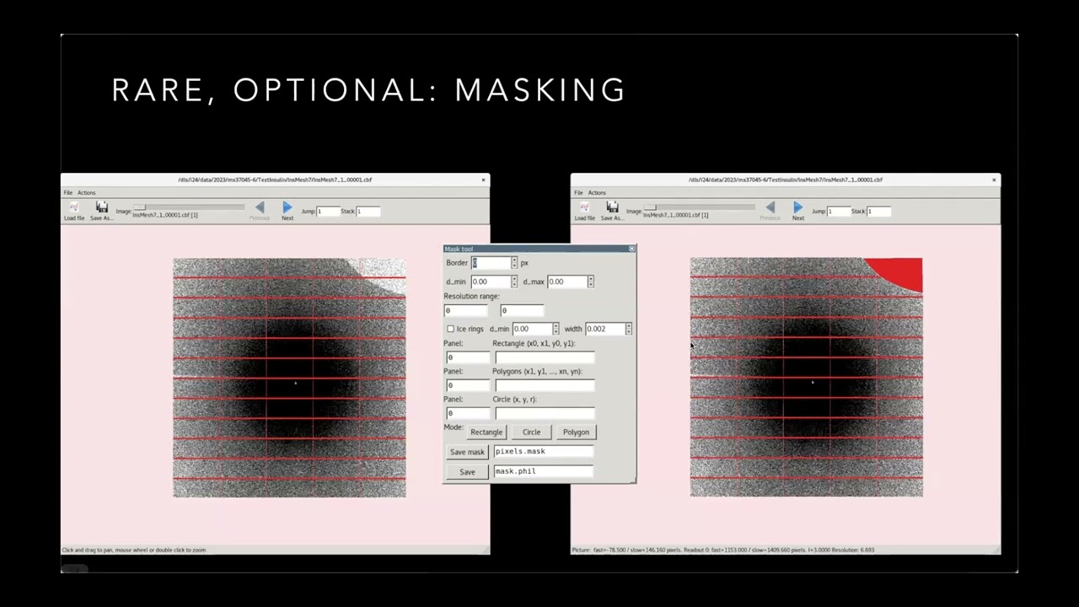
Task: Enable the Ice rings checkbox
Action: pyautogui.click(x=450, y=329)
